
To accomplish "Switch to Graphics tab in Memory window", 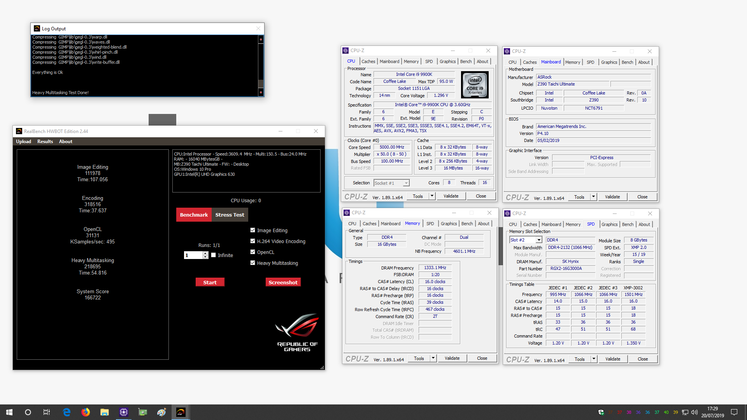I will coord(449,224).
